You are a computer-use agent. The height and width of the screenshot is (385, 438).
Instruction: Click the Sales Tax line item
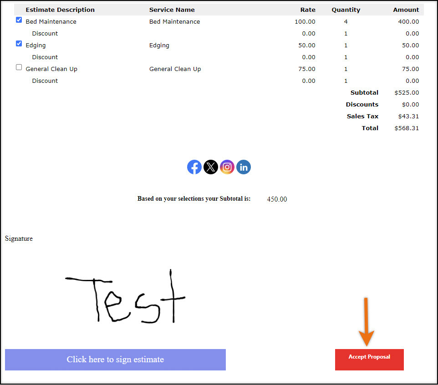tap(362, 116)
